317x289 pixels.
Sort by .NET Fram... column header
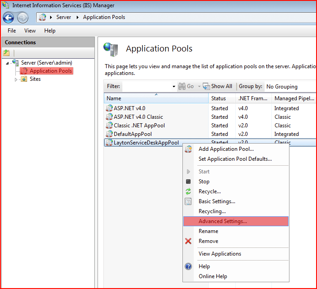pos(253,98)
